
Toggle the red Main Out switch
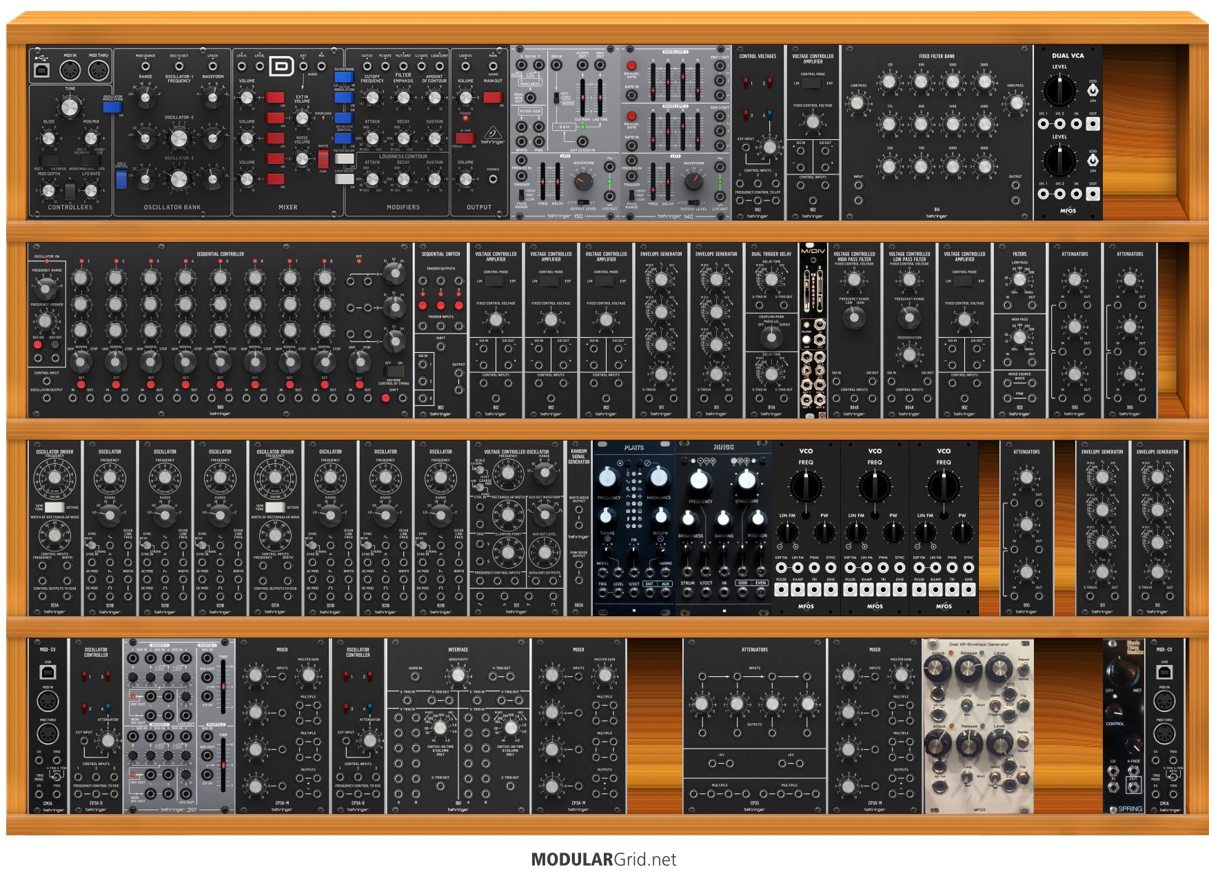pyautogui.click(x=492, y=97)
